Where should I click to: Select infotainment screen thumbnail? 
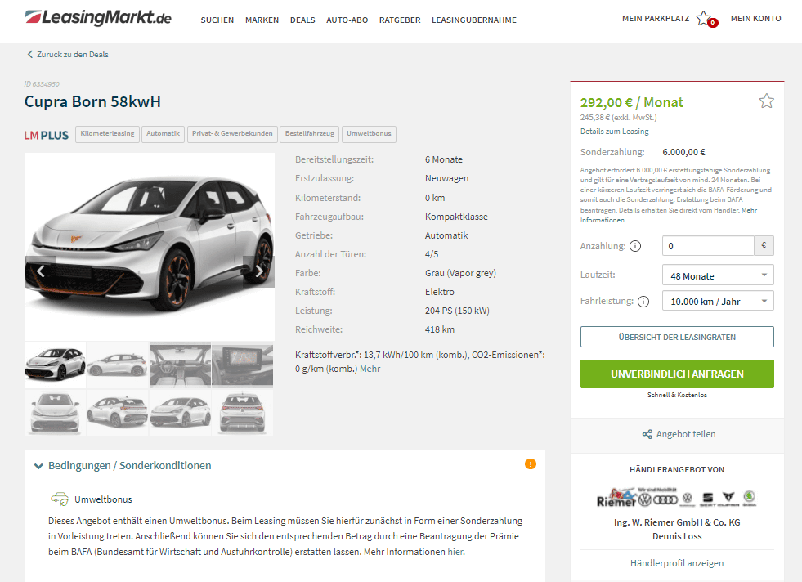pyautogui.click(x=243, y=365)
